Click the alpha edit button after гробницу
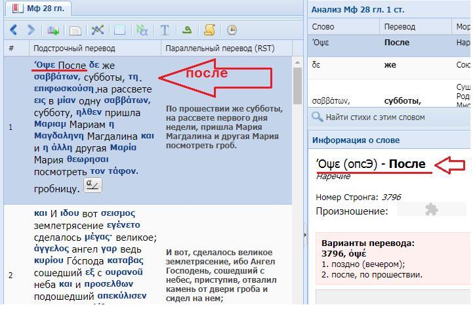 93,186
